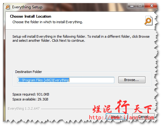Screen dimensions: 163x128
Task: Continue setup with the Next button
Action: click(117, 117)
